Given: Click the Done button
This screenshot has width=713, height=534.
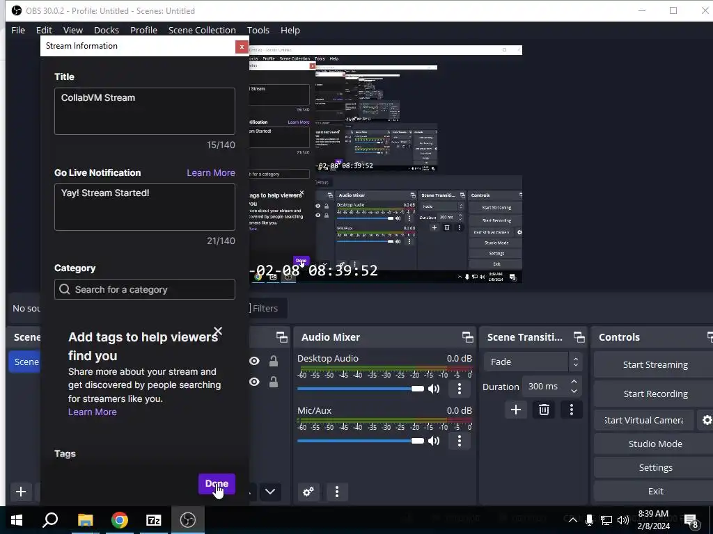Looking at the screenshot, I should point(217,484).
